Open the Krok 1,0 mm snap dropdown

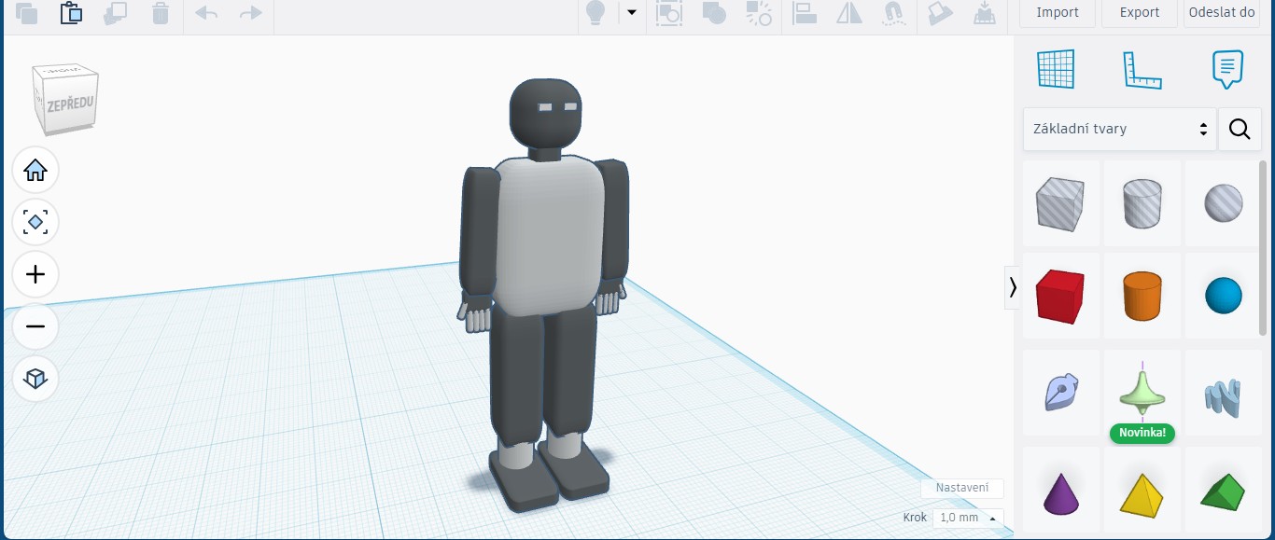click(x=969, y=518)
